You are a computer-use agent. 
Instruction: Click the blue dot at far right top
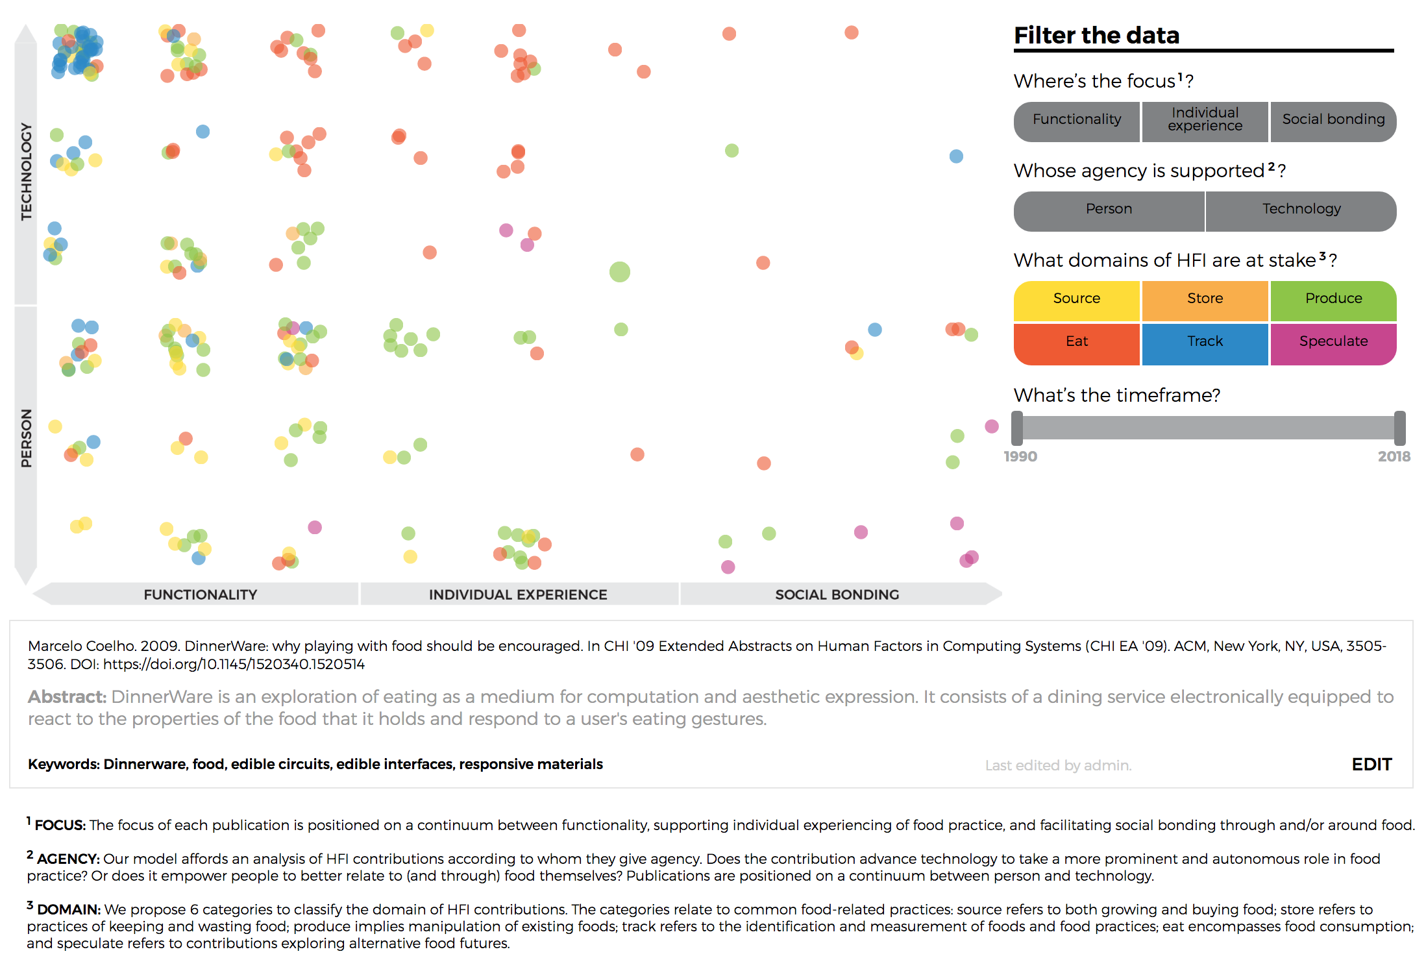click(956, 156)
